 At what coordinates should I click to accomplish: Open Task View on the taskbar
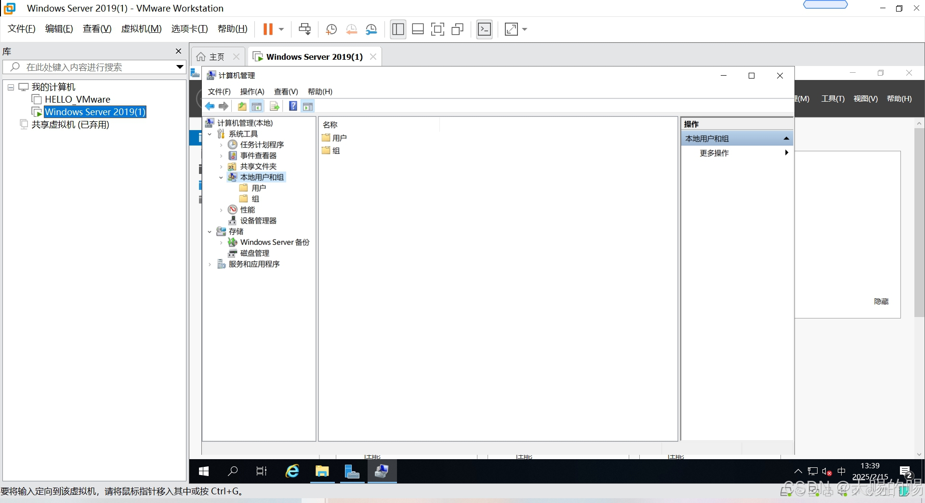pyautogui.click(x=262, y=471)
